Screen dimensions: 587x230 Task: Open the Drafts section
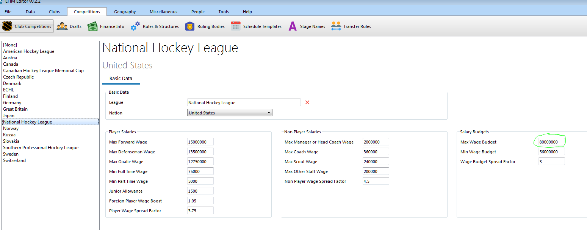click(x=69, y=26)
